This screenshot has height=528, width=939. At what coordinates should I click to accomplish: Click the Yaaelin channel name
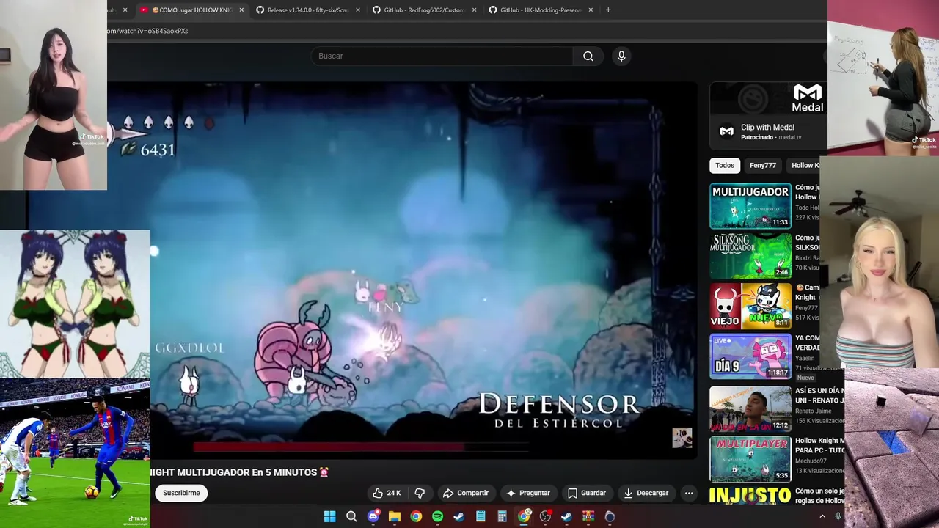coord(805,359)
